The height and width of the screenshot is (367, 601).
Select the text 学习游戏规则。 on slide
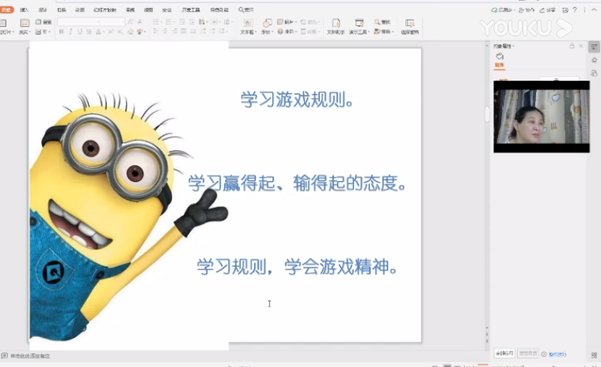point(297,100)
